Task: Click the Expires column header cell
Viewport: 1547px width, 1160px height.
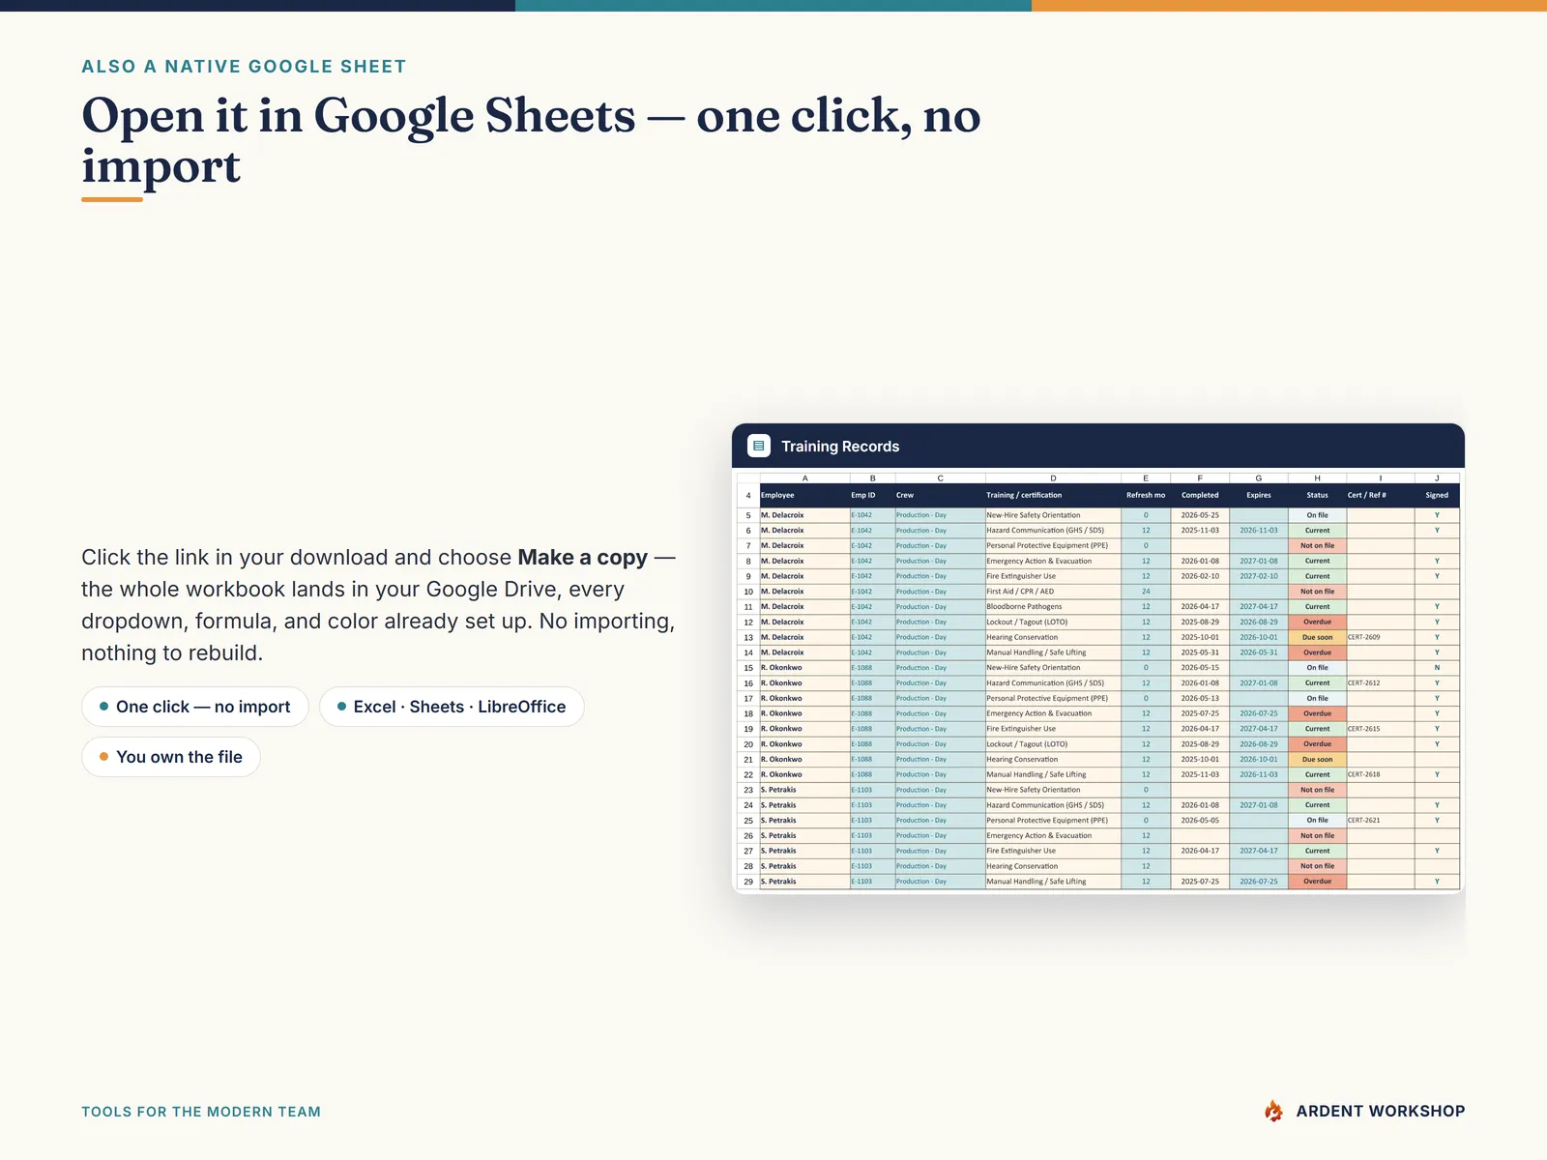Action: tap(1259, 495)
